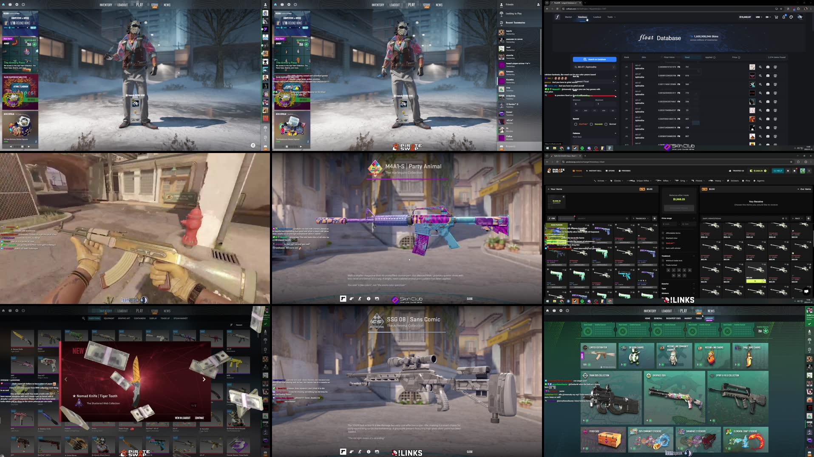Click the image capture icon in the M4A1-S viewer
The image size is (814, 457).
(x=377, y=298)
